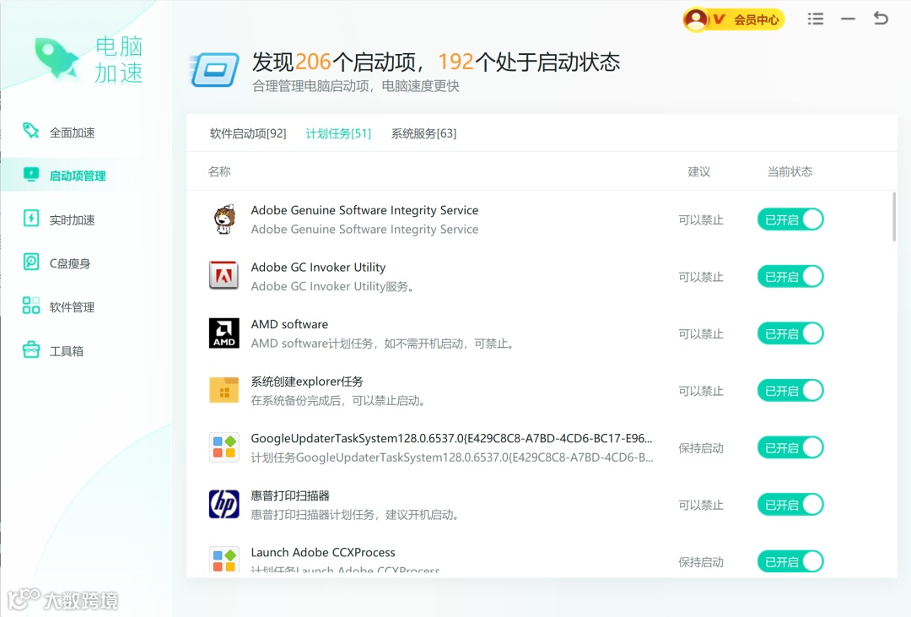
Task: Click the 实时加速 lightning icon
Action: pyautogui.click(x=31, y=218)
